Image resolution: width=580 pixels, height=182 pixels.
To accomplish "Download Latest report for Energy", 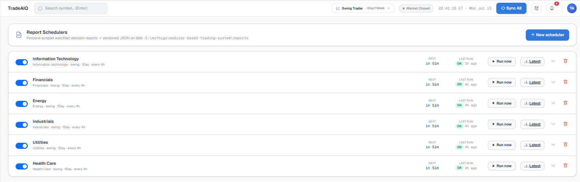I will click(532, 104).
